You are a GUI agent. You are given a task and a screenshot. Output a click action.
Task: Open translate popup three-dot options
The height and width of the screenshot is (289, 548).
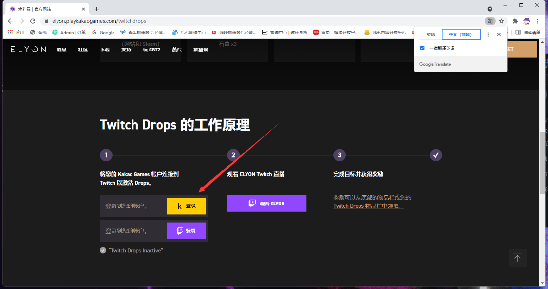(488, 34)
